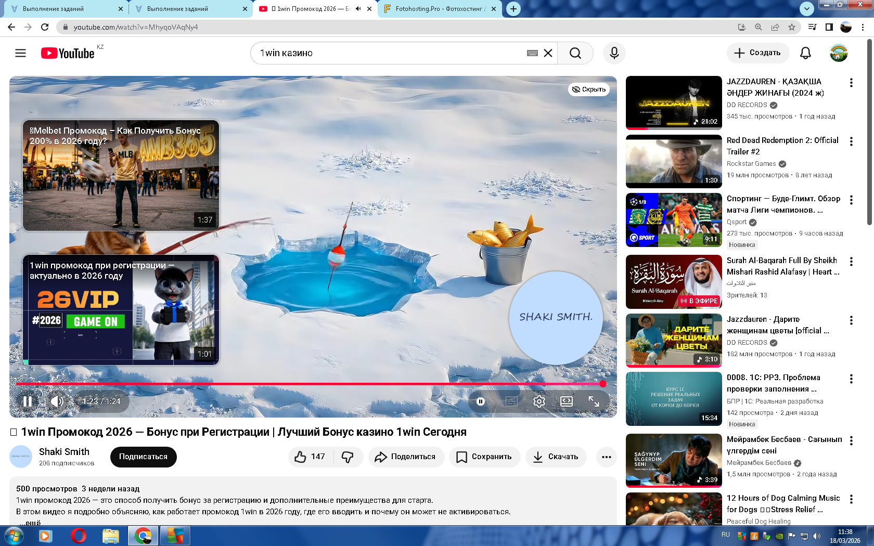
Task: Click the page vertical scrollbar
Action: pos(869,132)
